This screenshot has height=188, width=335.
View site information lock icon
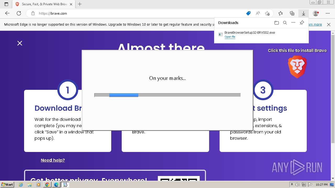point(33,13)
